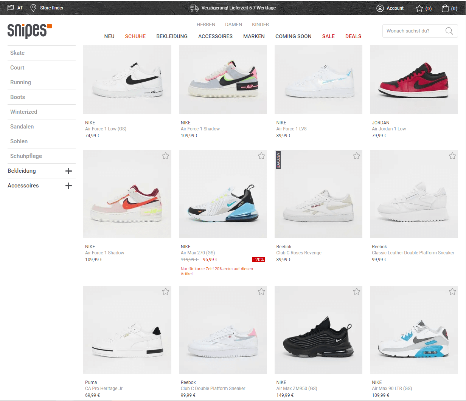Image resolution: width=466 pixels, height=401 pixels.
Task: Expand the Bekleidung sidebar section
Action: tap(68, 171)
